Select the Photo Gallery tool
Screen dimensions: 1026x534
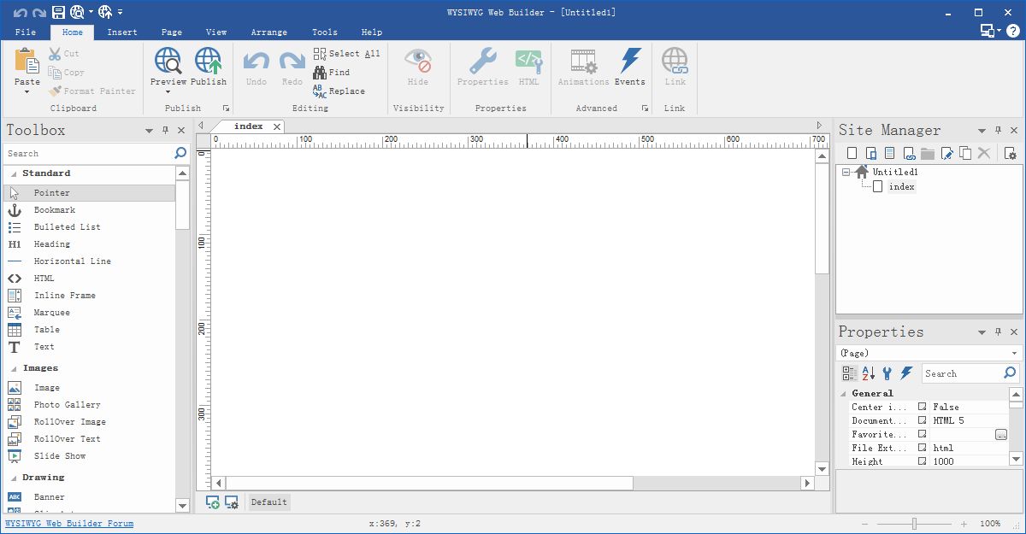90,405
